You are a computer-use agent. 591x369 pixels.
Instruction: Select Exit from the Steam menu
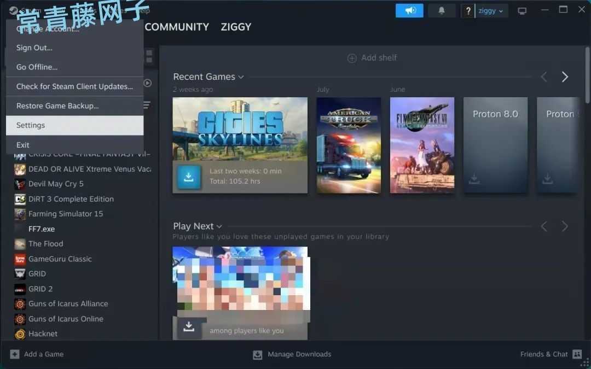tap(74, 145)
